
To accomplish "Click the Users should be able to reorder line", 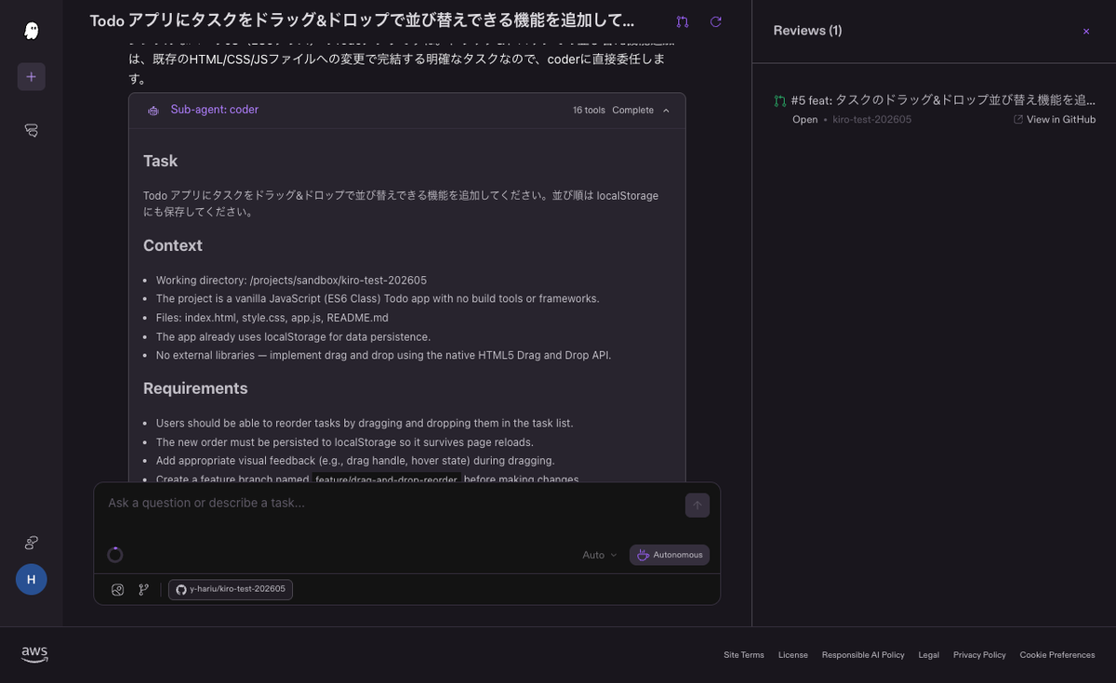I will pos(365,423).
